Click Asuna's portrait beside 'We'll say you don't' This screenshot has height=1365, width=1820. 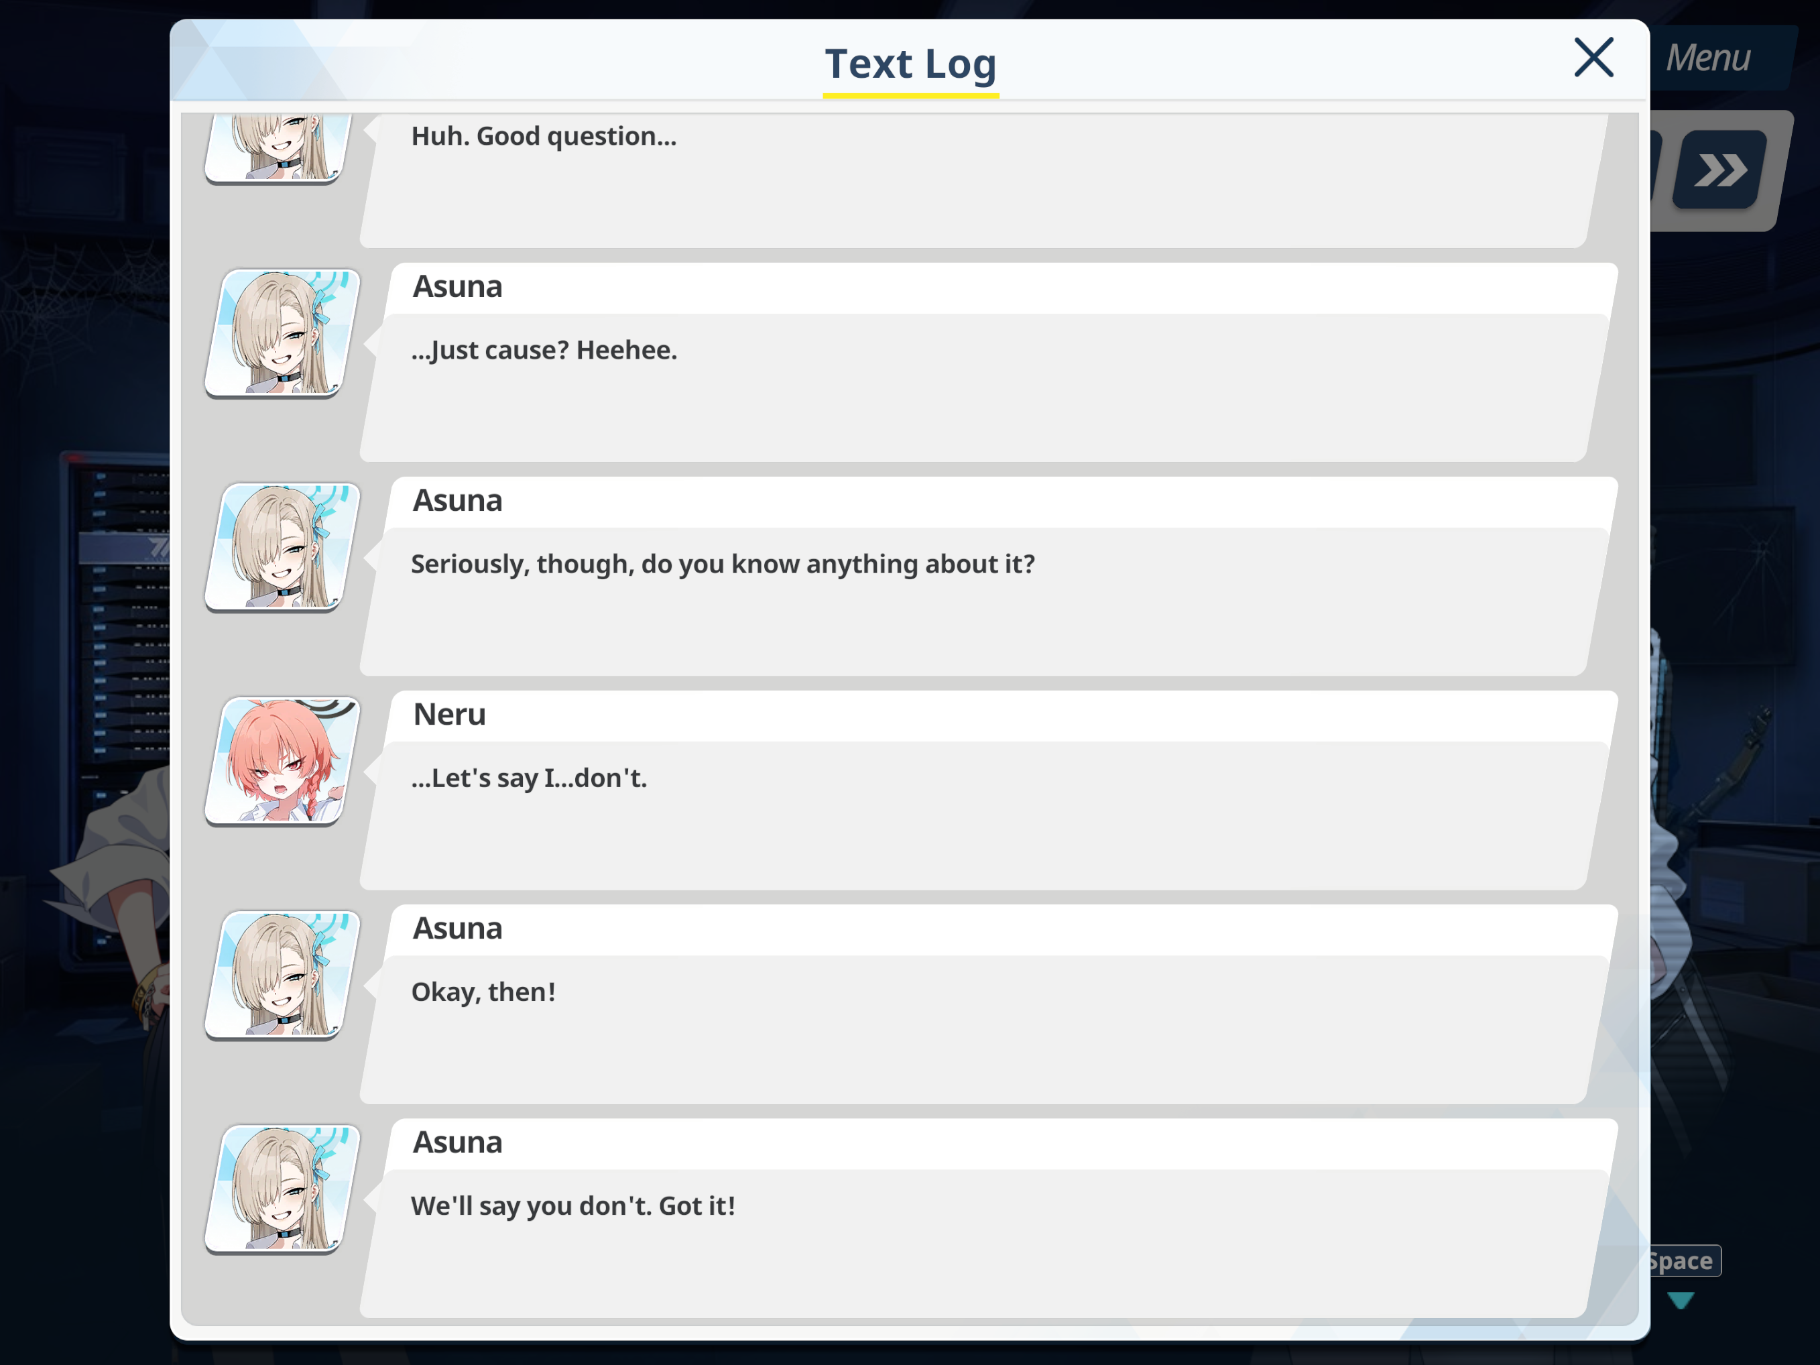(282, 1189)
